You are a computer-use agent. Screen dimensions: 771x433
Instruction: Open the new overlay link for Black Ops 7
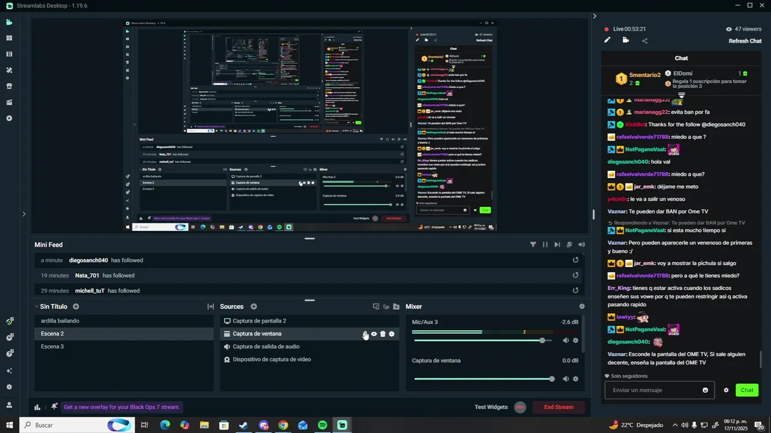pyautogui.click(x=122, y=407)
